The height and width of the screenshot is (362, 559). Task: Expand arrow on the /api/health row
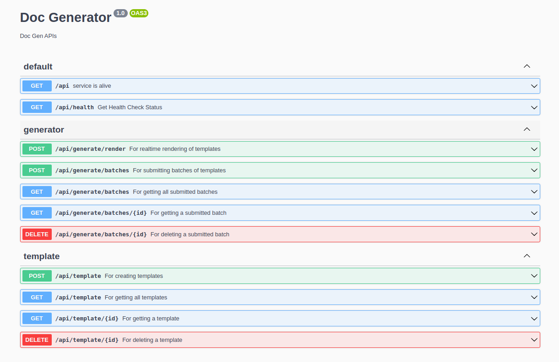tap(534, 107)
